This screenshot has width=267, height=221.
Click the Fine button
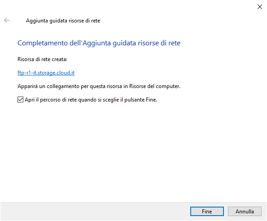coord(207,211)
